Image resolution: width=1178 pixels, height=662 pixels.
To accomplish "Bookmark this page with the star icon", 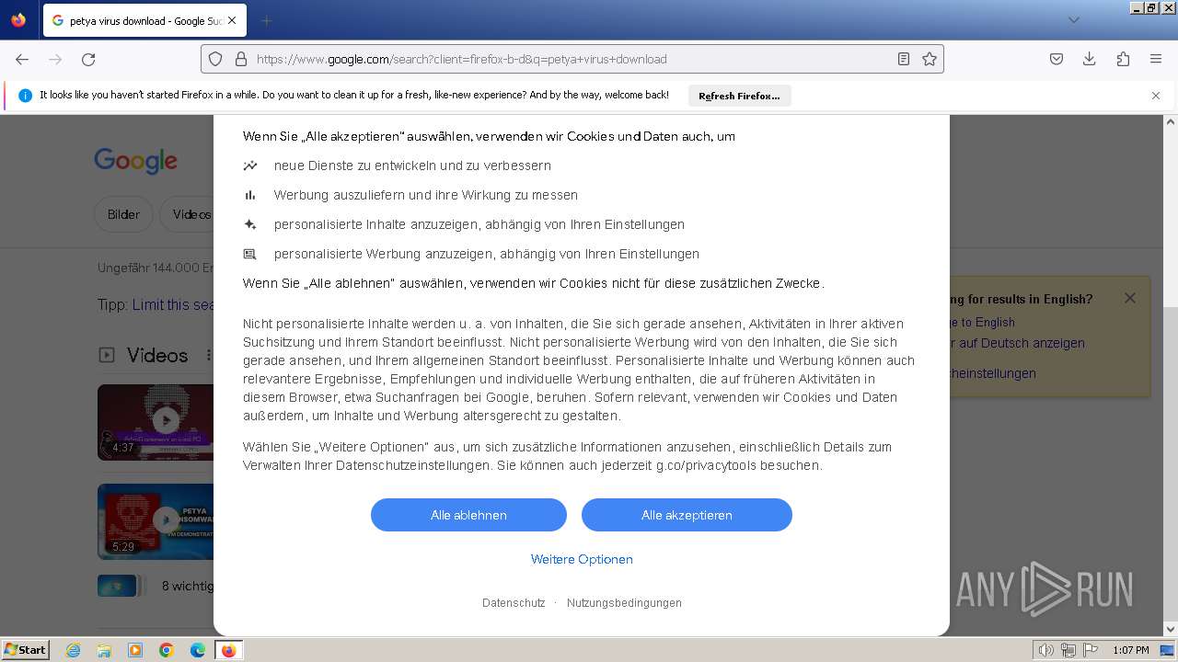I will (x=930, y=59).
